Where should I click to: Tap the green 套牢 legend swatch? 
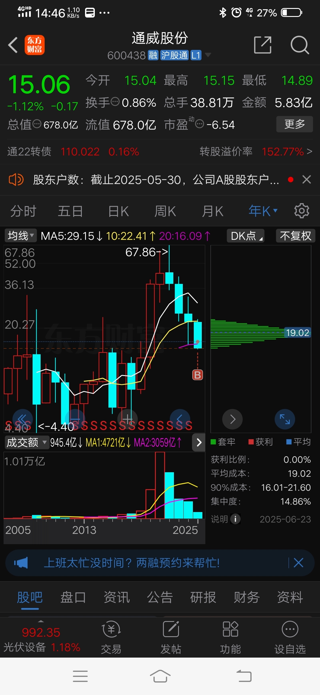click(213, 442)
